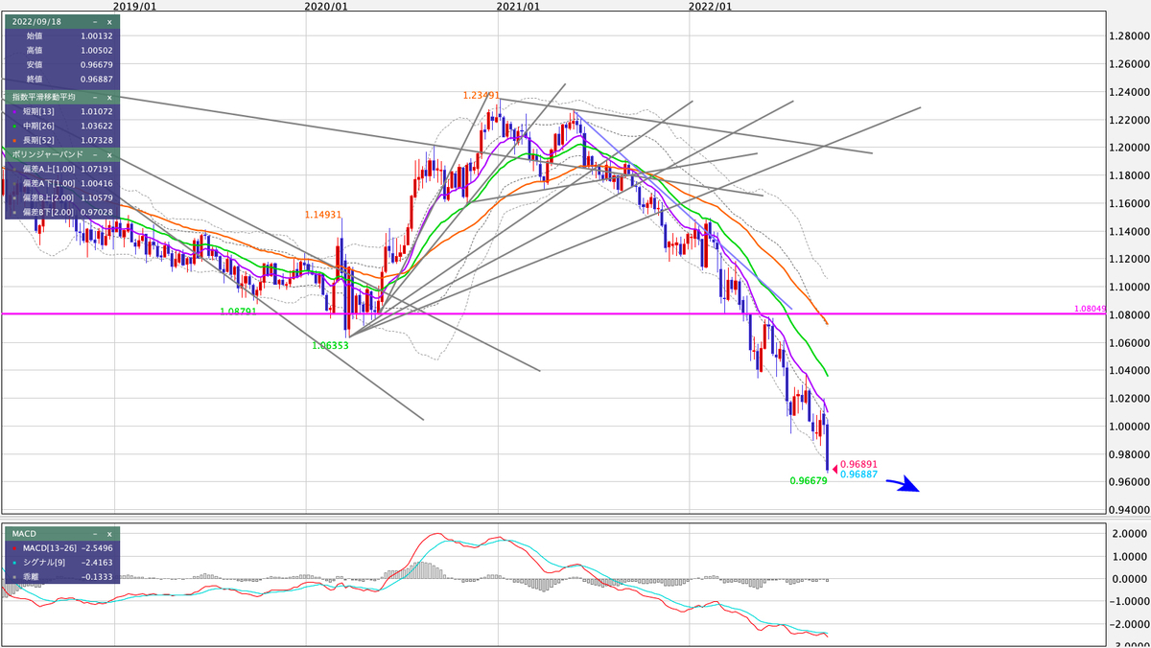
Task: Minimize the ボリンジャーバンド panel
Action: [95, 153]
